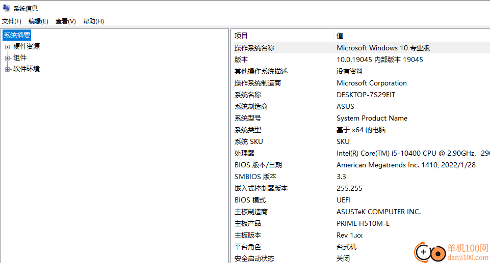Image resolution: width=490 pixels, height=263 pixels.
Task: Open the 帮助(H) menu
Action: 93,21
